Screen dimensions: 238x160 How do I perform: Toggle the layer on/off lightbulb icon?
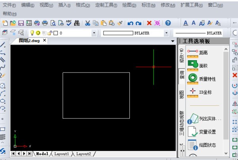(33, 33)
